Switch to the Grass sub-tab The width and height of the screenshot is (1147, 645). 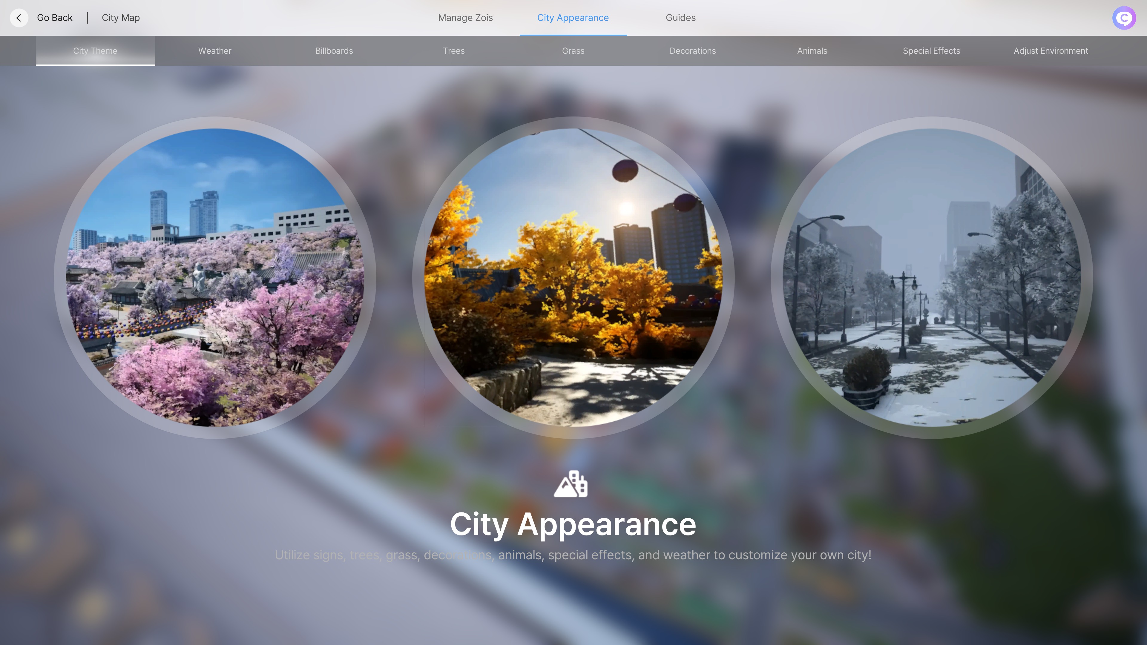(573, 51)
